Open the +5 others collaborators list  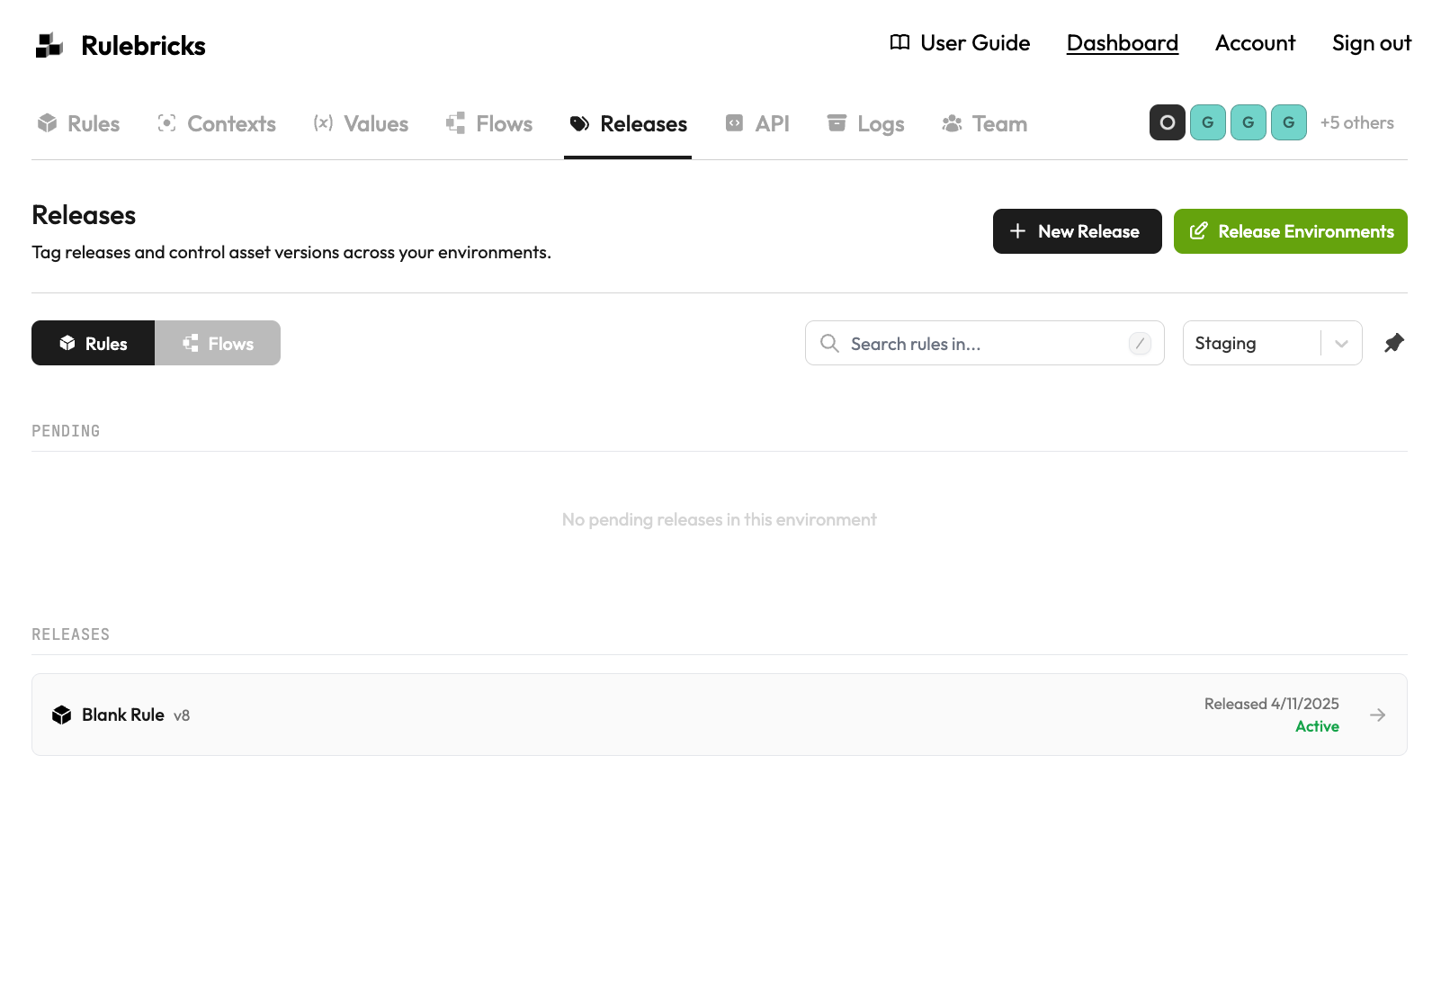(1356, 122)
